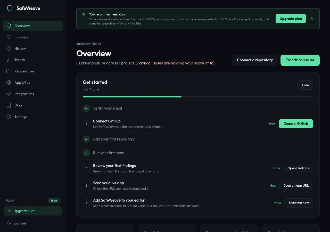This screenshot has width=330, height=232.
Task: Click Show me how button
Action: click(299, 203)
